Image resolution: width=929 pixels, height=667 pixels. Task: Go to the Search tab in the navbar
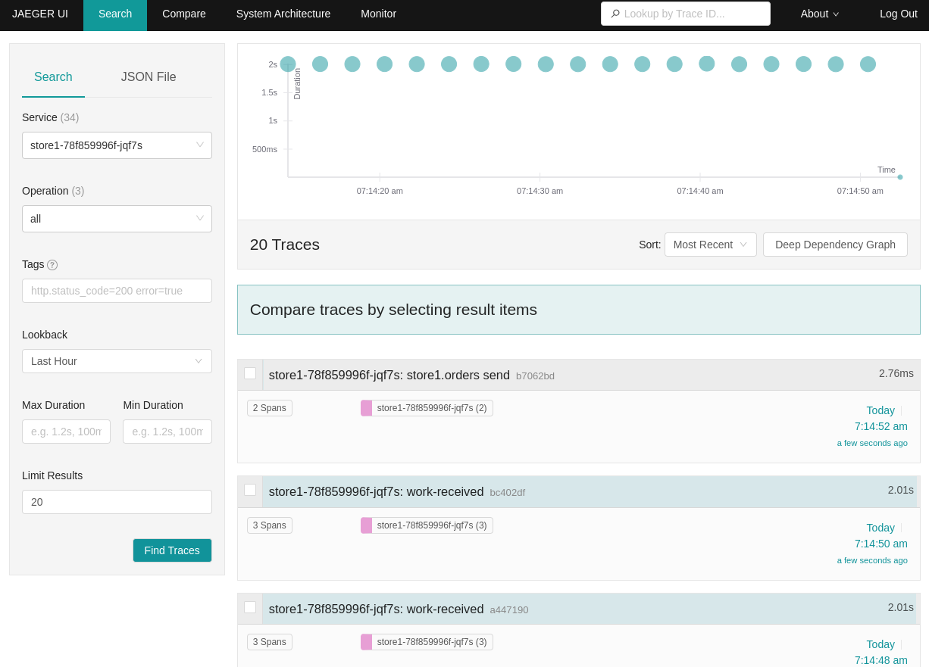(x=115, y=14)
